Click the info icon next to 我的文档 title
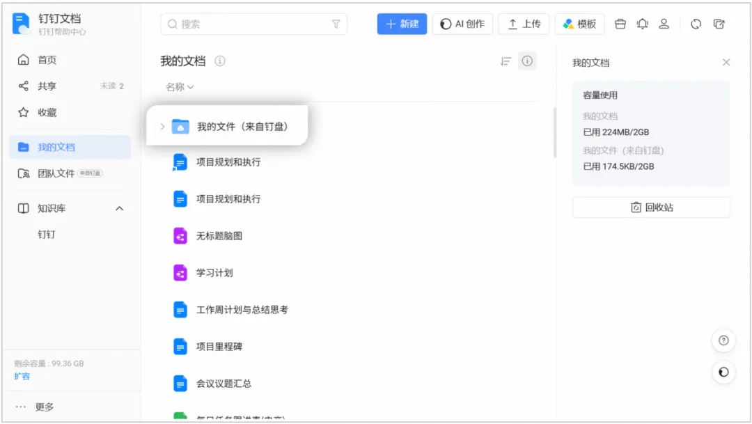Screen dimensions: 752x424 [x=219, y=61]
